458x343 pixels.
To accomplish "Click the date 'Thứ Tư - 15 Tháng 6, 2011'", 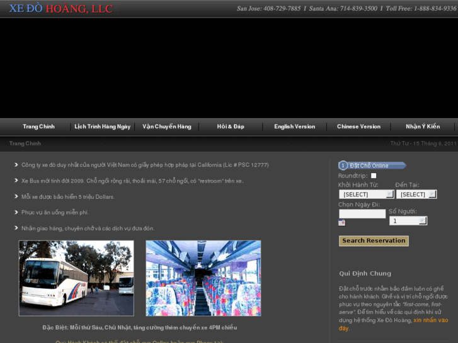I will point(423,143).
